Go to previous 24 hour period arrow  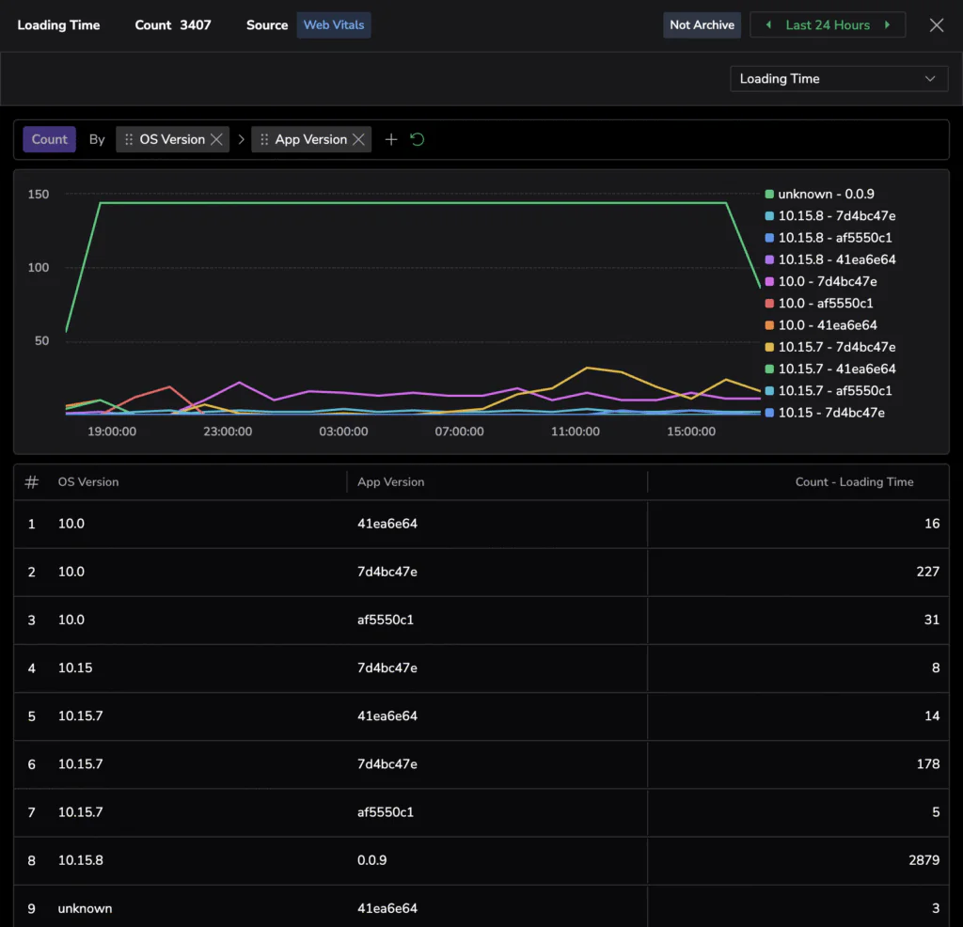click(x=768, y=25)
